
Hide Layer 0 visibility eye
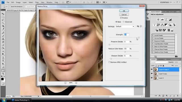[152, 78]
